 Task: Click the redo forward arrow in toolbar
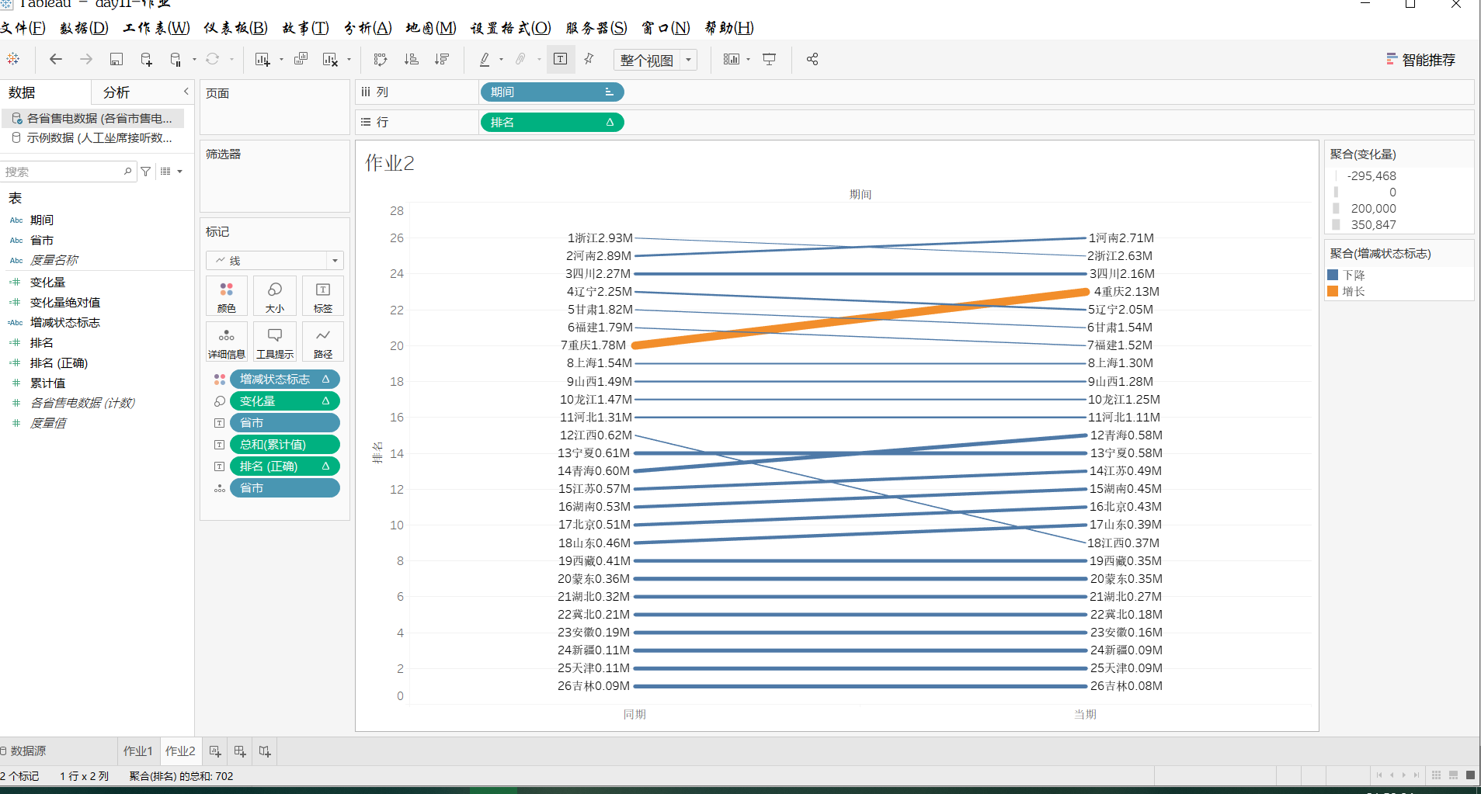(x=86, y=59)
